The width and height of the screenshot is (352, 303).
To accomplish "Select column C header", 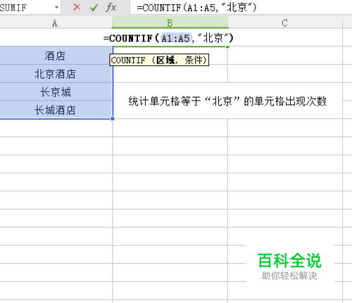I will point(285,23).
